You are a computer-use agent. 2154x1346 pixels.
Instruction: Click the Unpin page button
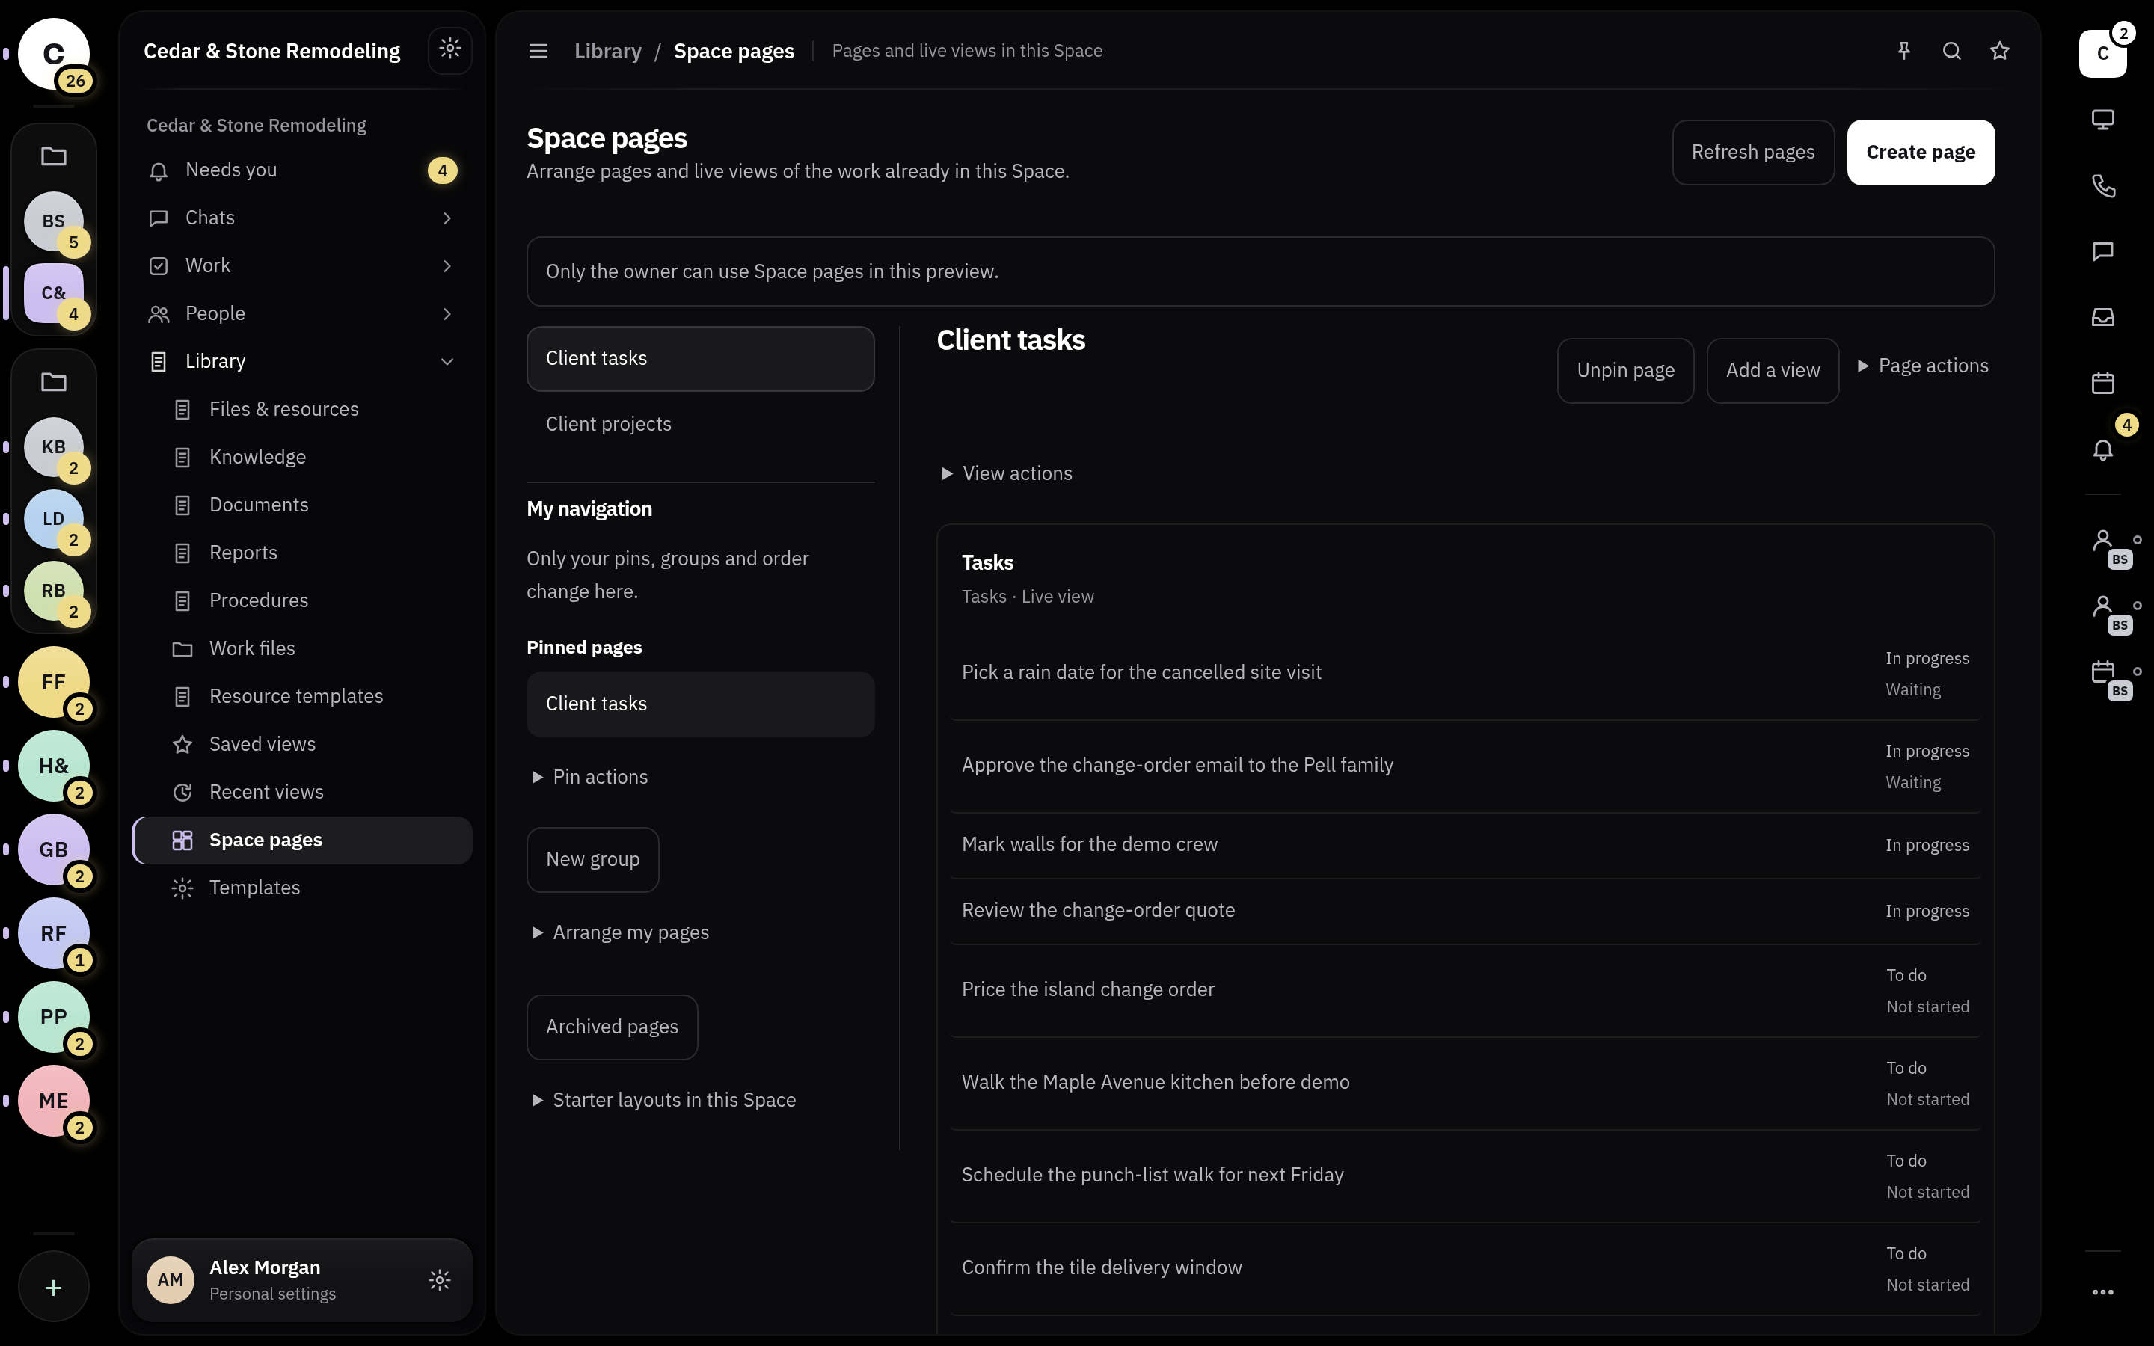click(1625, 370)
